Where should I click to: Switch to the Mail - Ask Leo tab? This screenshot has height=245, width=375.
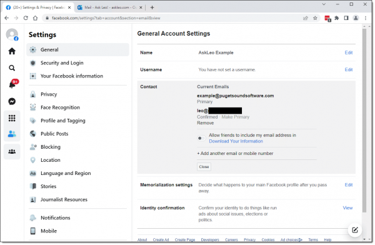click(x=110, y=7)
